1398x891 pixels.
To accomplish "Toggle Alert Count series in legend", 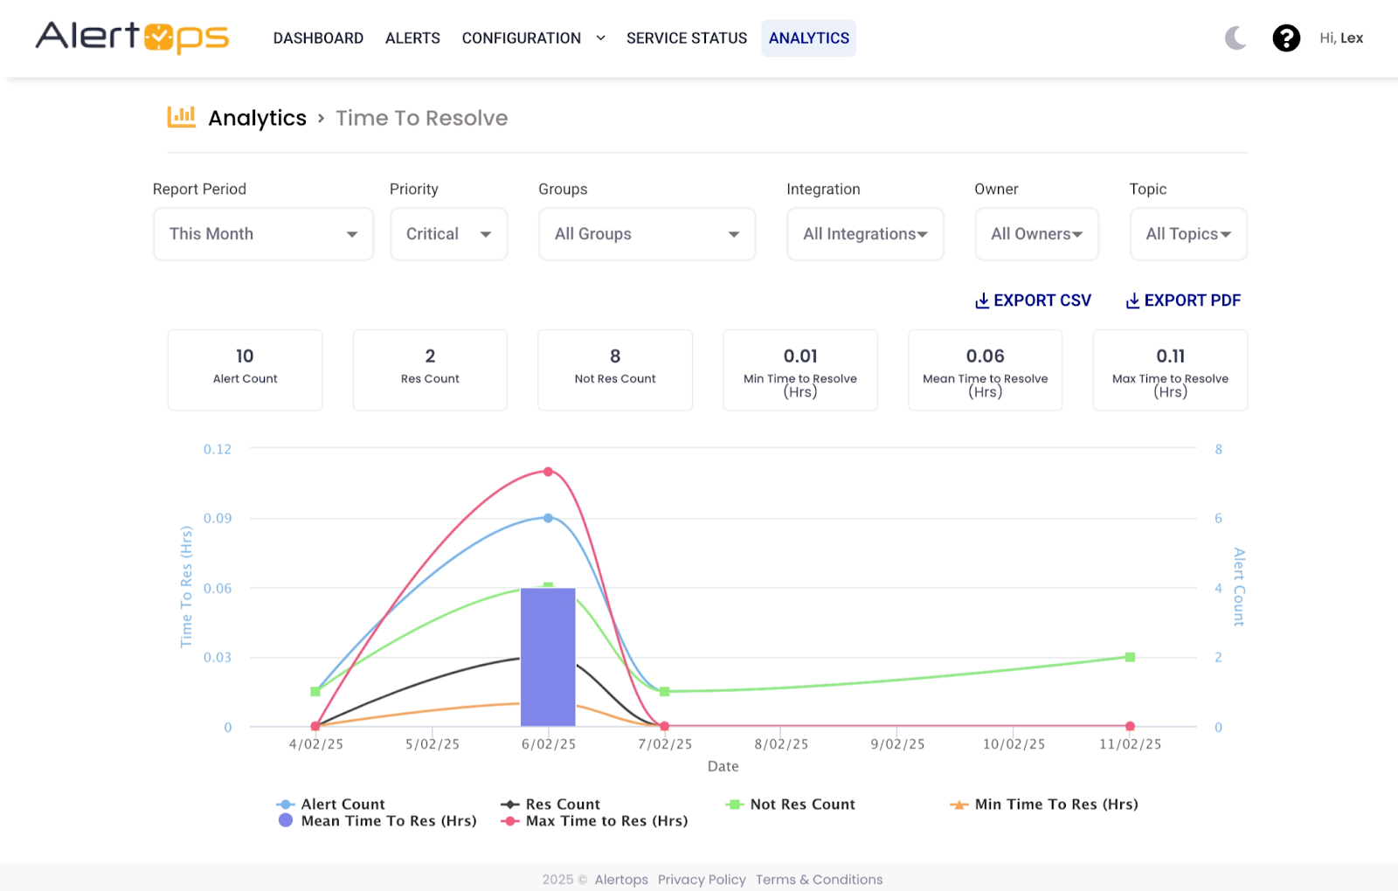I will click(332, 805).
